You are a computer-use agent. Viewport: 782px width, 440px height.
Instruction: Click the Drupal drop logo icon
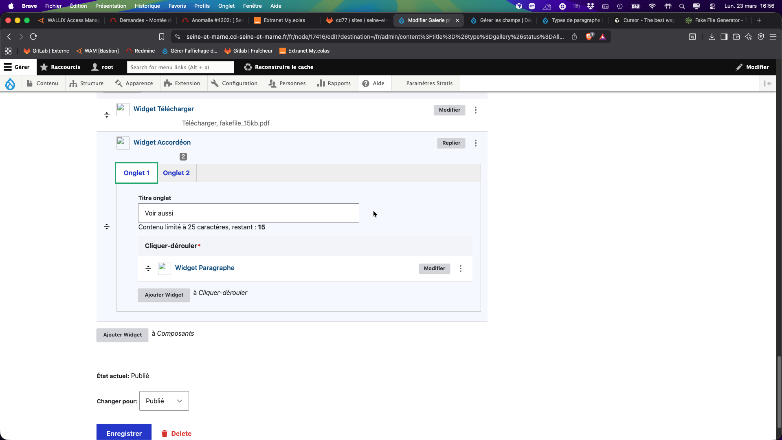click(x=10, y=84)
